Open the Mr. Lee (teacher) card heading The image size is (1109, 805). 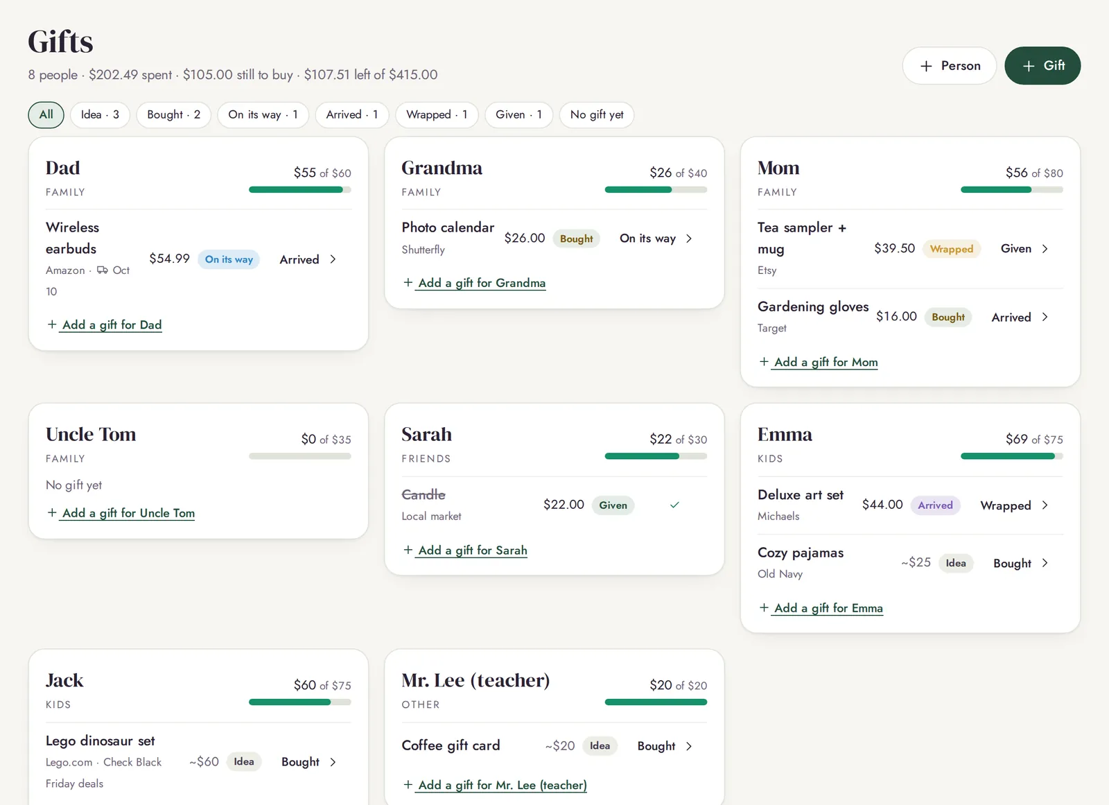click(x=475, y=681)
